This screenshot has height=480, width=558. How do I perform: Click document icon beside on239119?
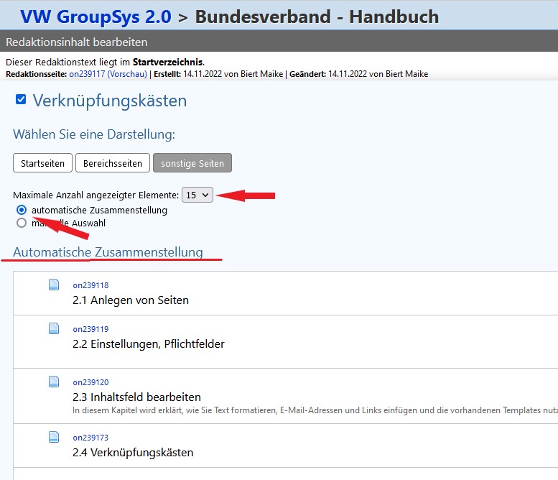tap(54, 328)
